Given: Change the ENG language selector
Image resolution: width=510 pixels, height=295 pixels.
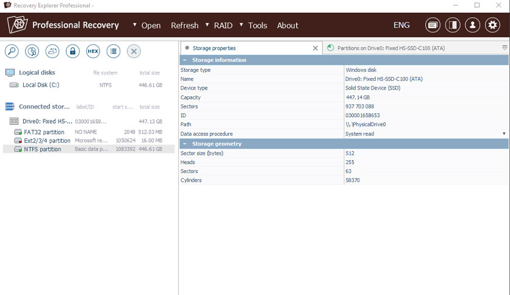Looking at the screenshot, I should click(401, 25).
